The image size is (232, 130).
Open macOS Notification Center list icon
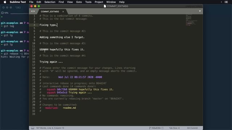tap(226, 2)
